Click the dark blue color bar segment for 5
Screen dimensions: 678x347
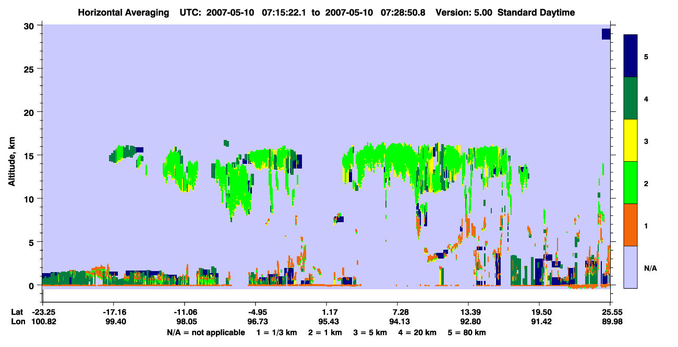coord(631,56)
